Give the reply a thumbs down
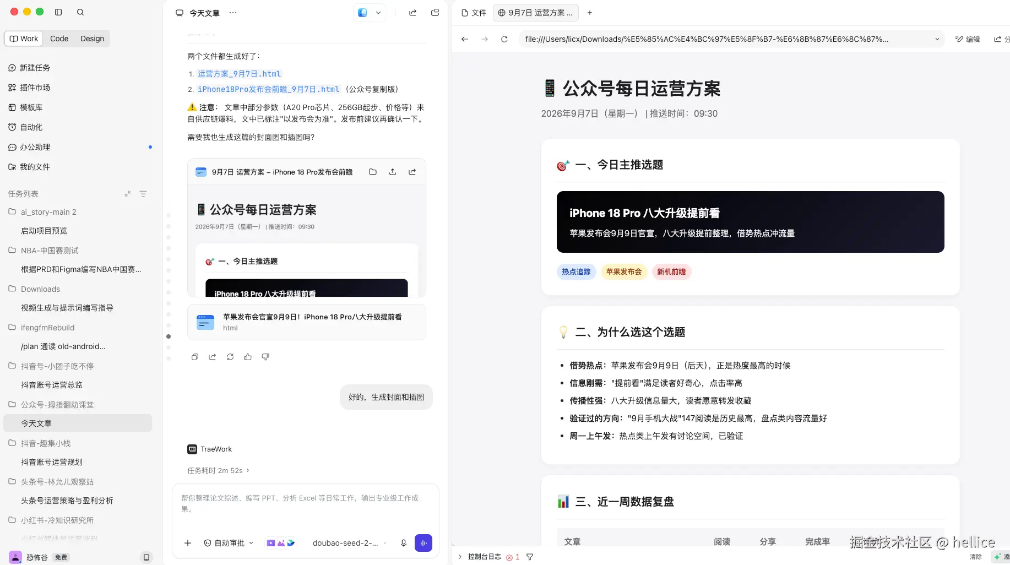Viewport: 1010px width, 565px height. (265, 357)
